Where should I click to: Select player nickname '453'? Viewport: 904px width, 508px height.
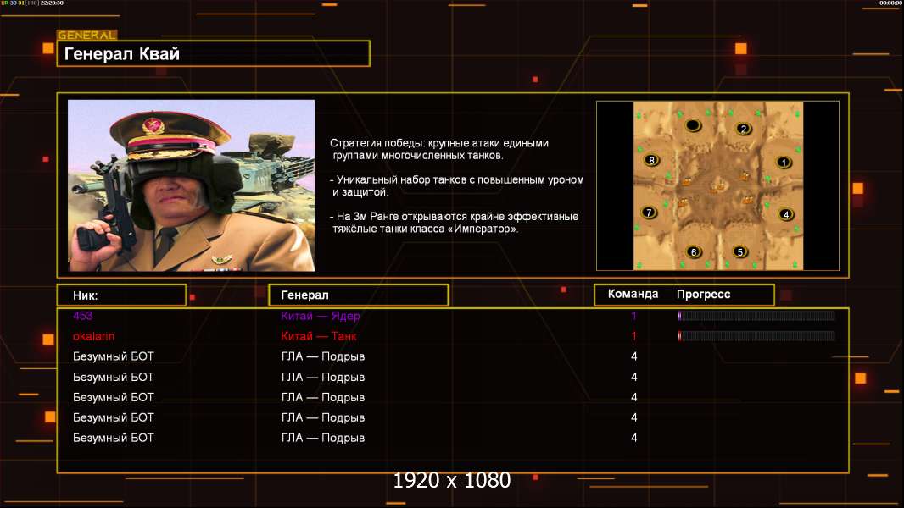click(x=82, y=315)
